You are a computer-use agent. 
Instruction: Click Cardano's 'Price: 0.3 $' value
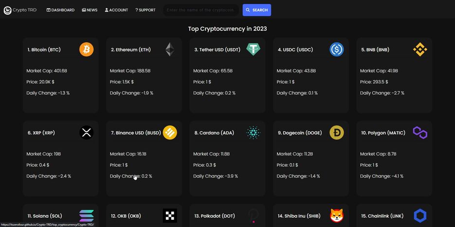(204, 165)
